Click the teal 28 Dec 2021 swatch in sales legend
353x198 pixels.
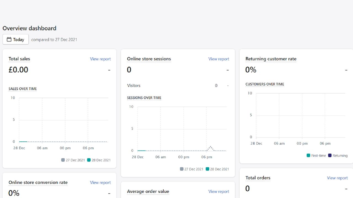(x=89, y=160)
